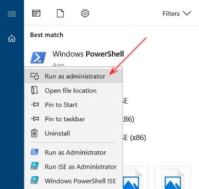This screenshot has width=199, height=189.
Task: Click the PowerShell icon beside Run as Administrator
Action: (x=35, y=152)
